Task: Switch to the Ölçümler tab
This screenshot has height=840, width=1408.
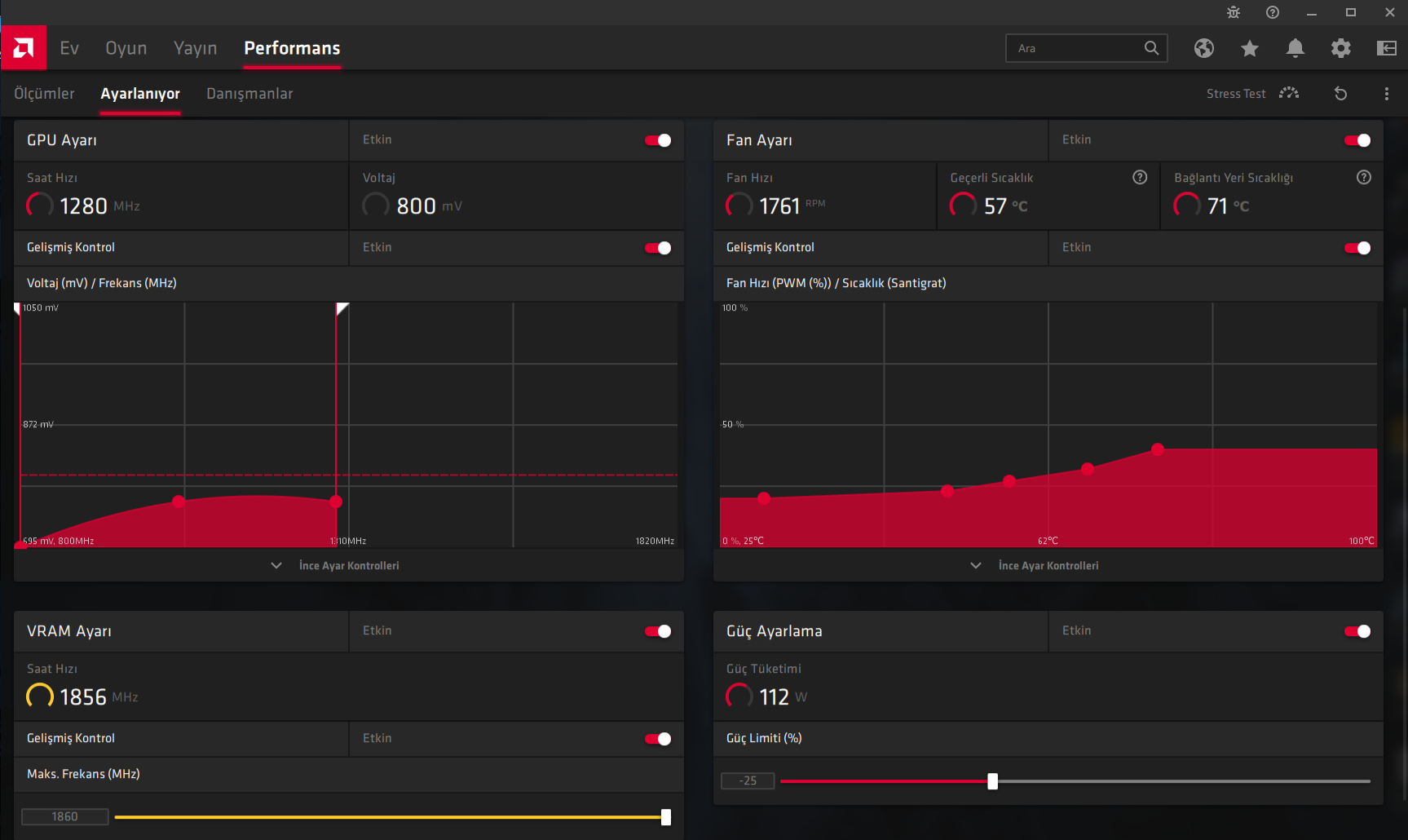Action: (44, 94)
